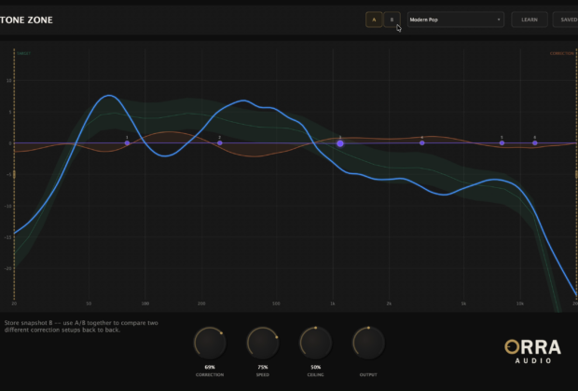This screenshot has height=391, width=578.
Task: Select EQ band node 1
Action: [x=127, y=142]
